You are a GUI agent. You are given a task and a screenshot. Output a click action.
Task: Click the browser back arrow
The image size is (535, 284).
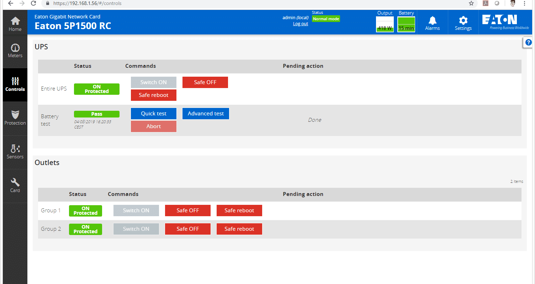pos(10,3)
